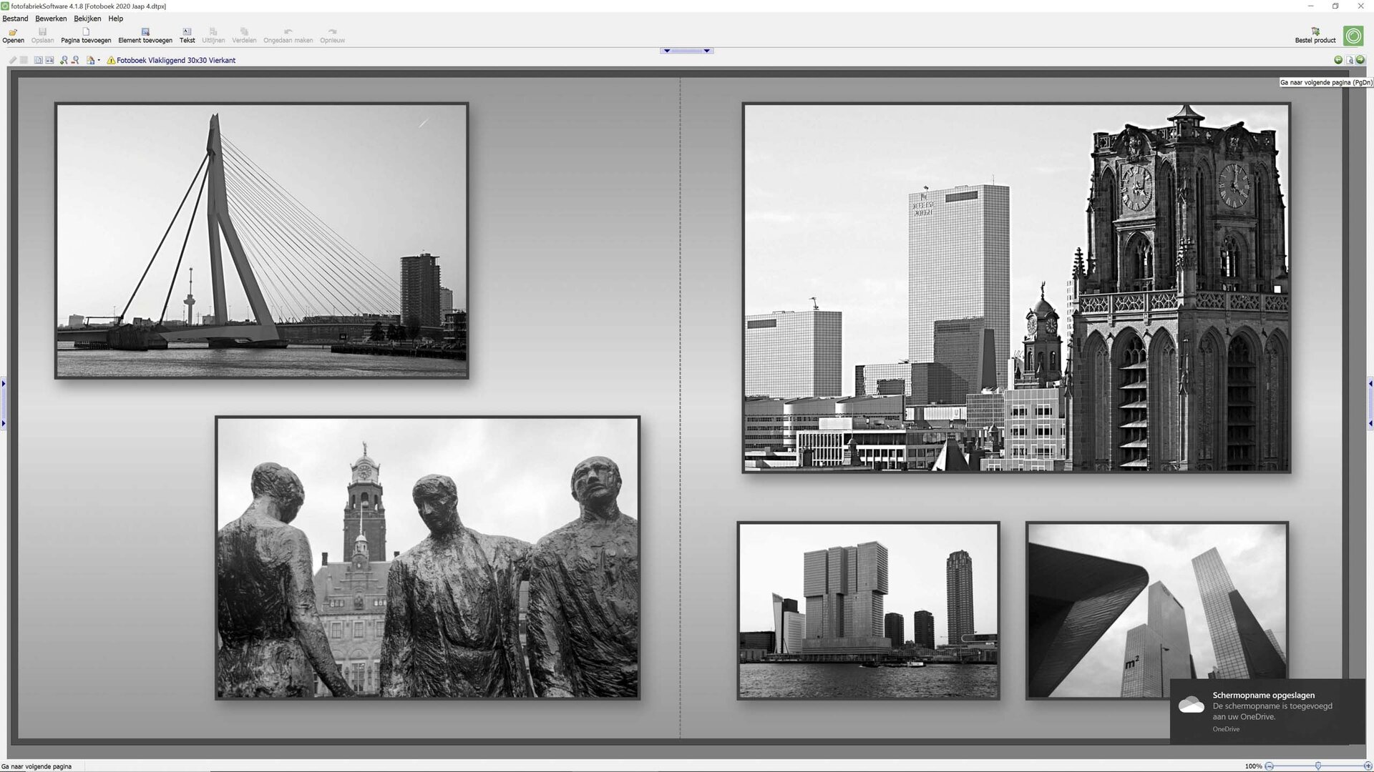Click the zoom in magnifier icon
This screenshot has height=772, width=1374.
tap(64, 60)
